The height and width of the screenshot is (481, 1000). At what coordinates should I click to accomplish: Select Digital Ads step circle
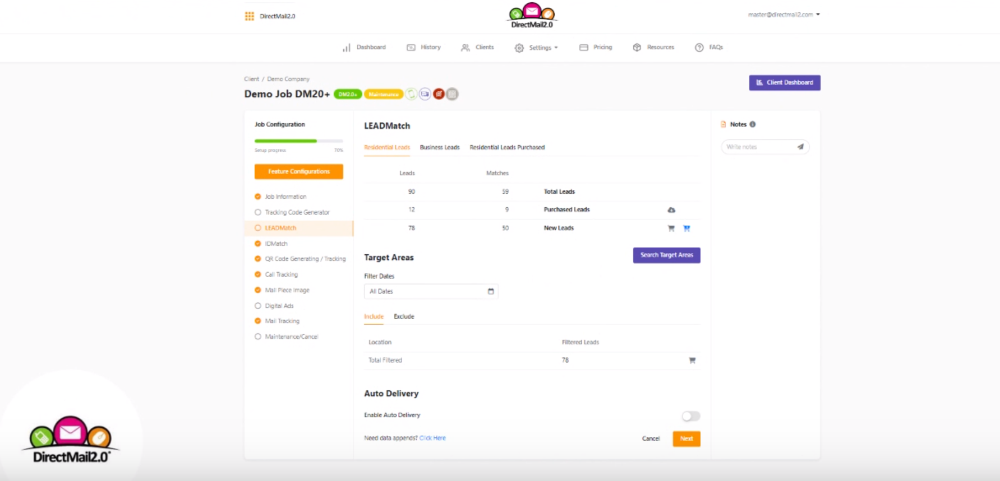point(258,306)
